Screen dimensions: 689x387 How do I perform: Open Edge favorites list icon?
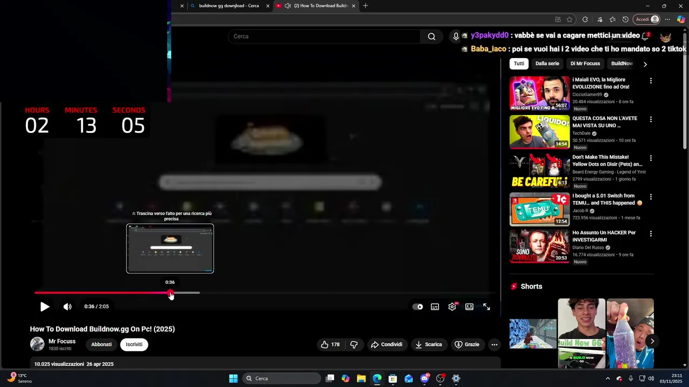point(613,19)
